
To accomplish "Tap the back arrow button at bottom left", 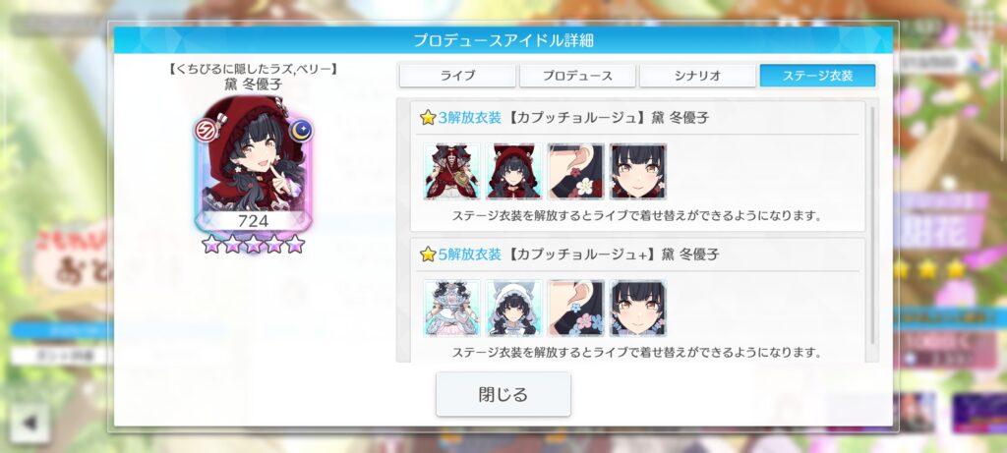I will 30,423.
